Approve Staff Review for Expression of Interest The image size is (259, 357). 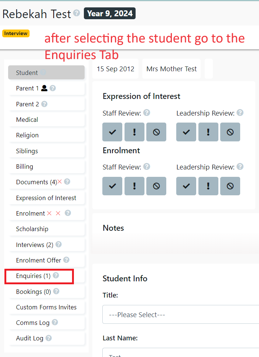click(112, 132)
